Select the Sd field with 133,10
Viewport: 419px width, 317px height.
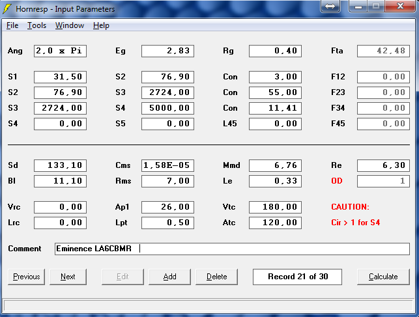[60, 165]
